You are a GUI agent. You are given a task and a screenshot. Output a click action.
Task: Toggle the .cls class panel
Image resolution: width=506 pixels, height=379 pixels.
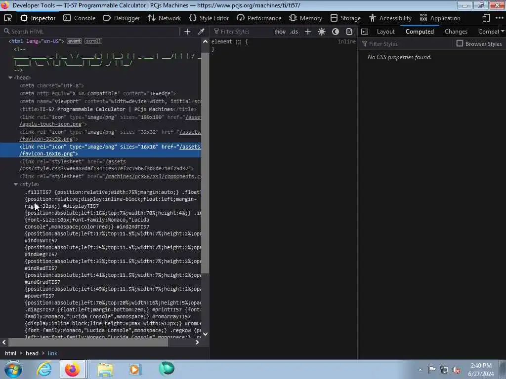[294, 32]
